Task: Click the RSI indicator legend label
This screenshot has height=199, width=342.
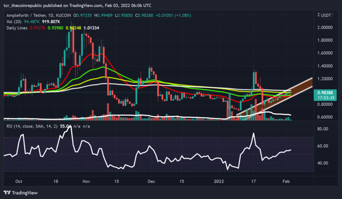Action: (x=32, y=126)
